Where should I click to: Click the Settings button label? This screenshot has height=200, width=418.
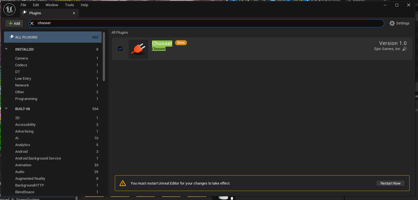(x=403, y=23)
